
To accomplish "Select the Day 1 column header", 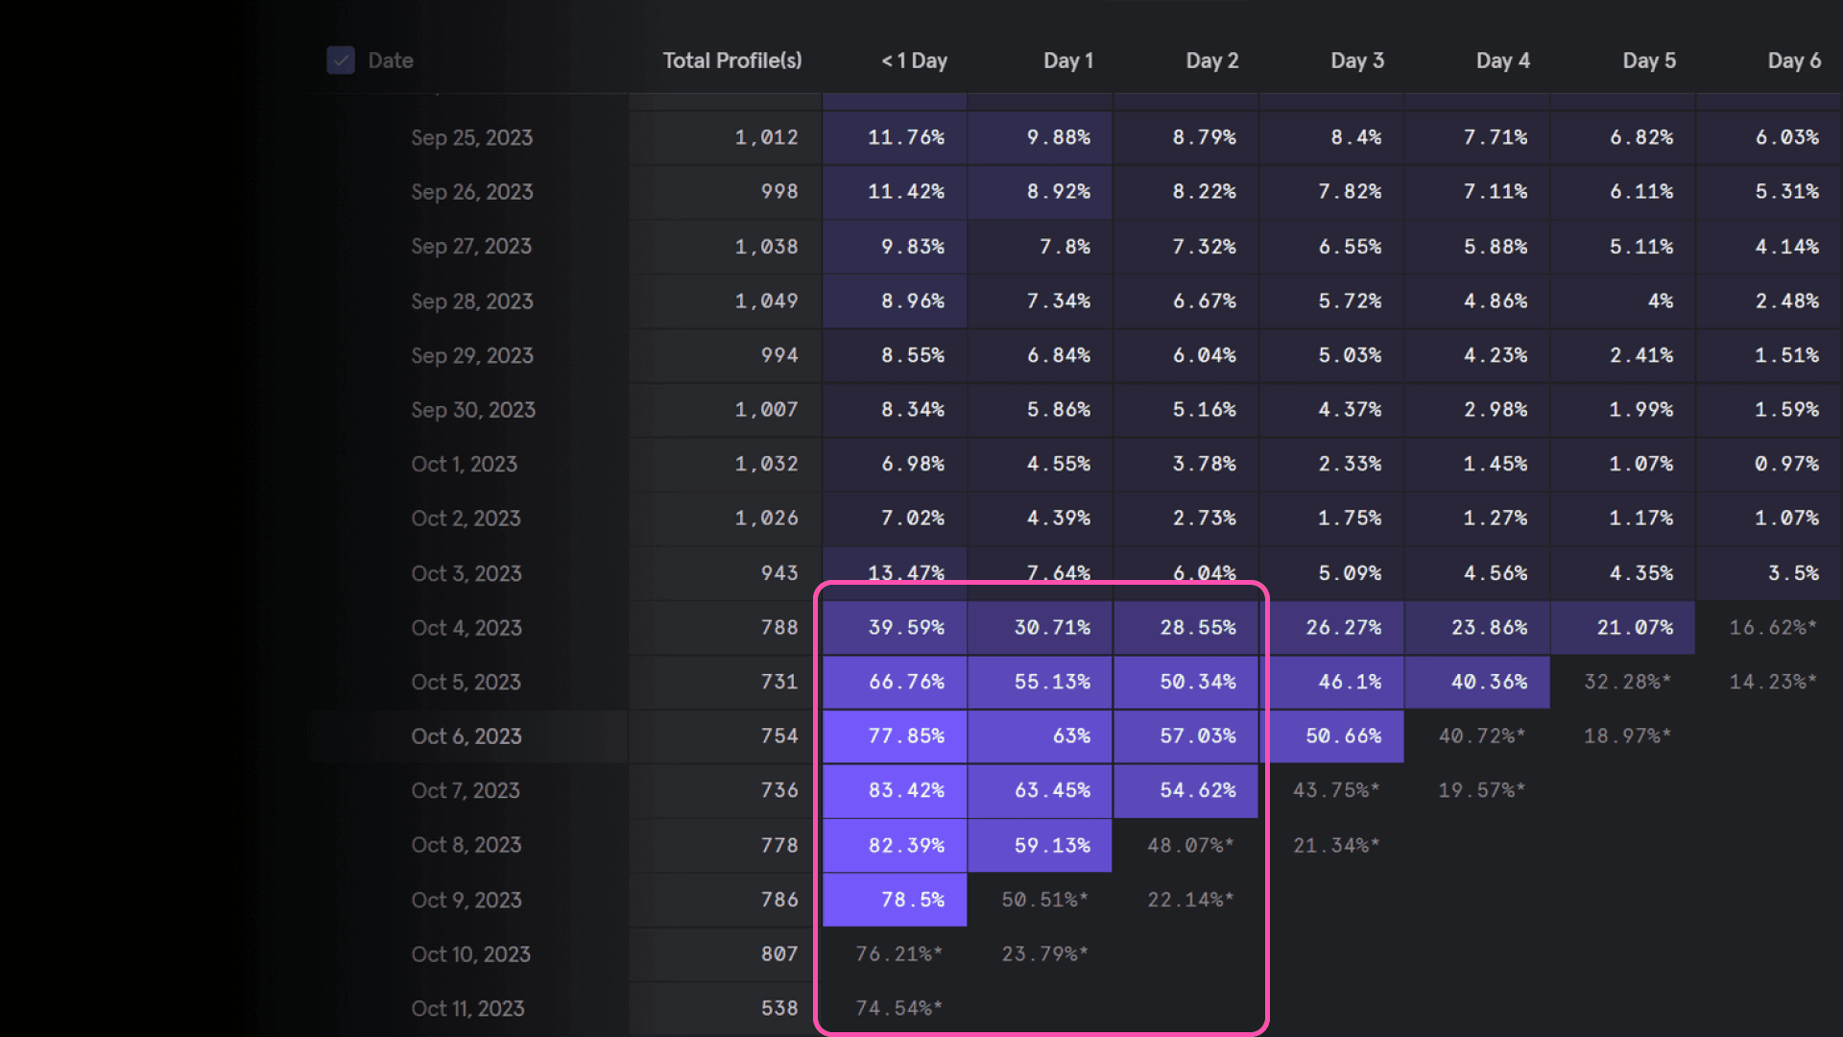I will [1067, 60].
